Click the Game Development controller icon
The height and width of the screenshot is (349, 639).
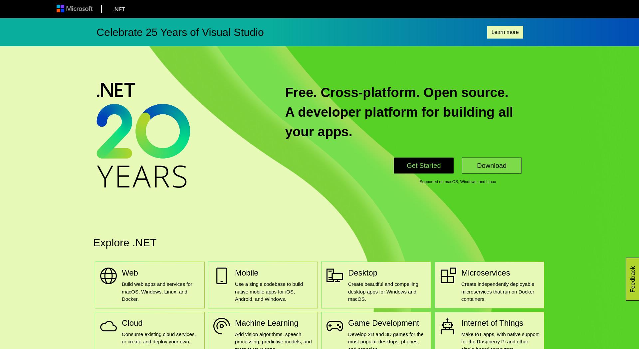click(335, 326)
